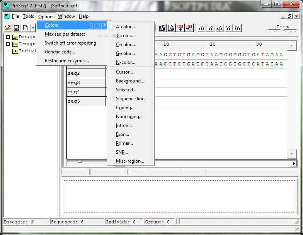Click ruler position 20 marker

point(213,44)
